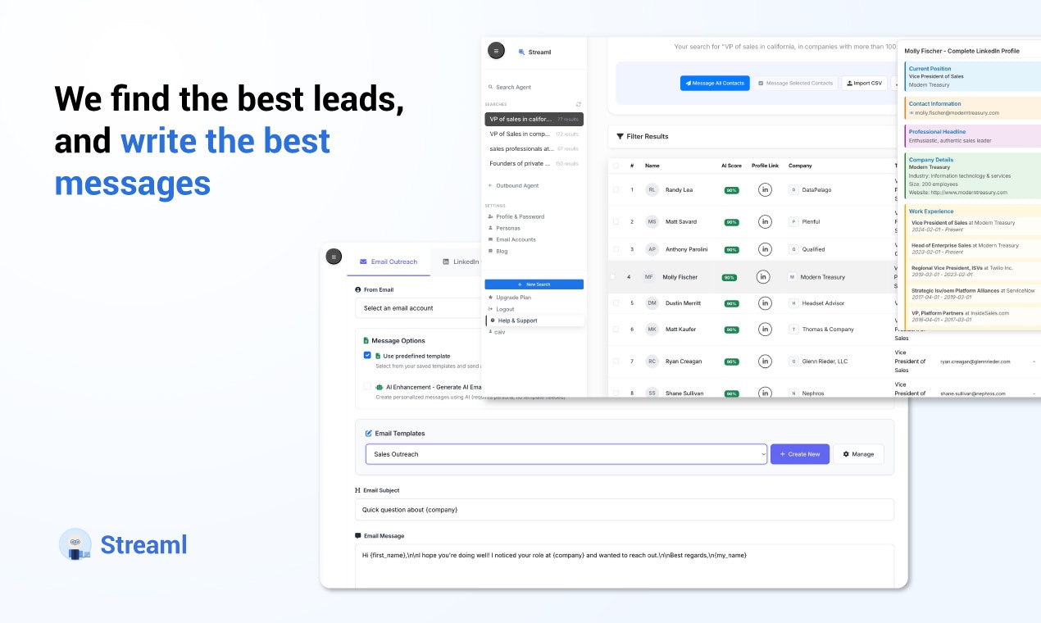Open Anthony Parolini's LinkedIn profile link icon
This screenshot has height=623, width=1041.
tap(765, 249)
